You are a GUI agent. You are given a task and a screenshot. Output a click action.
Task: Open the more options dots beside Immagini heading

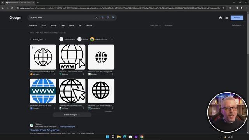46,39
